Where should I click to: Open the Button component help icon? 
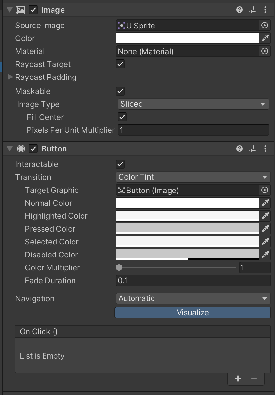pos(239,149)
